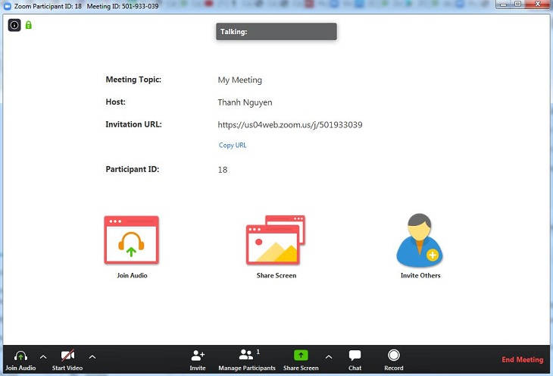Screen dimensions: 553x376
Task: Maximize the Zoom window
Action: coord(517,5)
